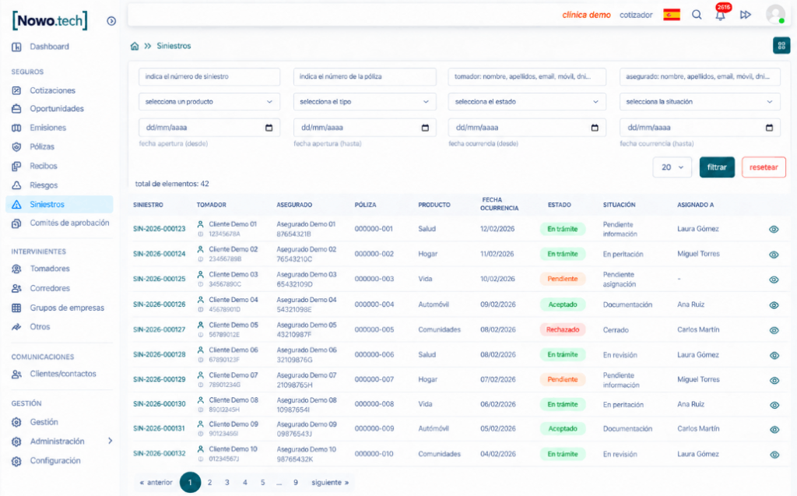Change language via Spanish flag icon
The width and height of the screenshot is (797, 496).
click(x=672, y=15)
